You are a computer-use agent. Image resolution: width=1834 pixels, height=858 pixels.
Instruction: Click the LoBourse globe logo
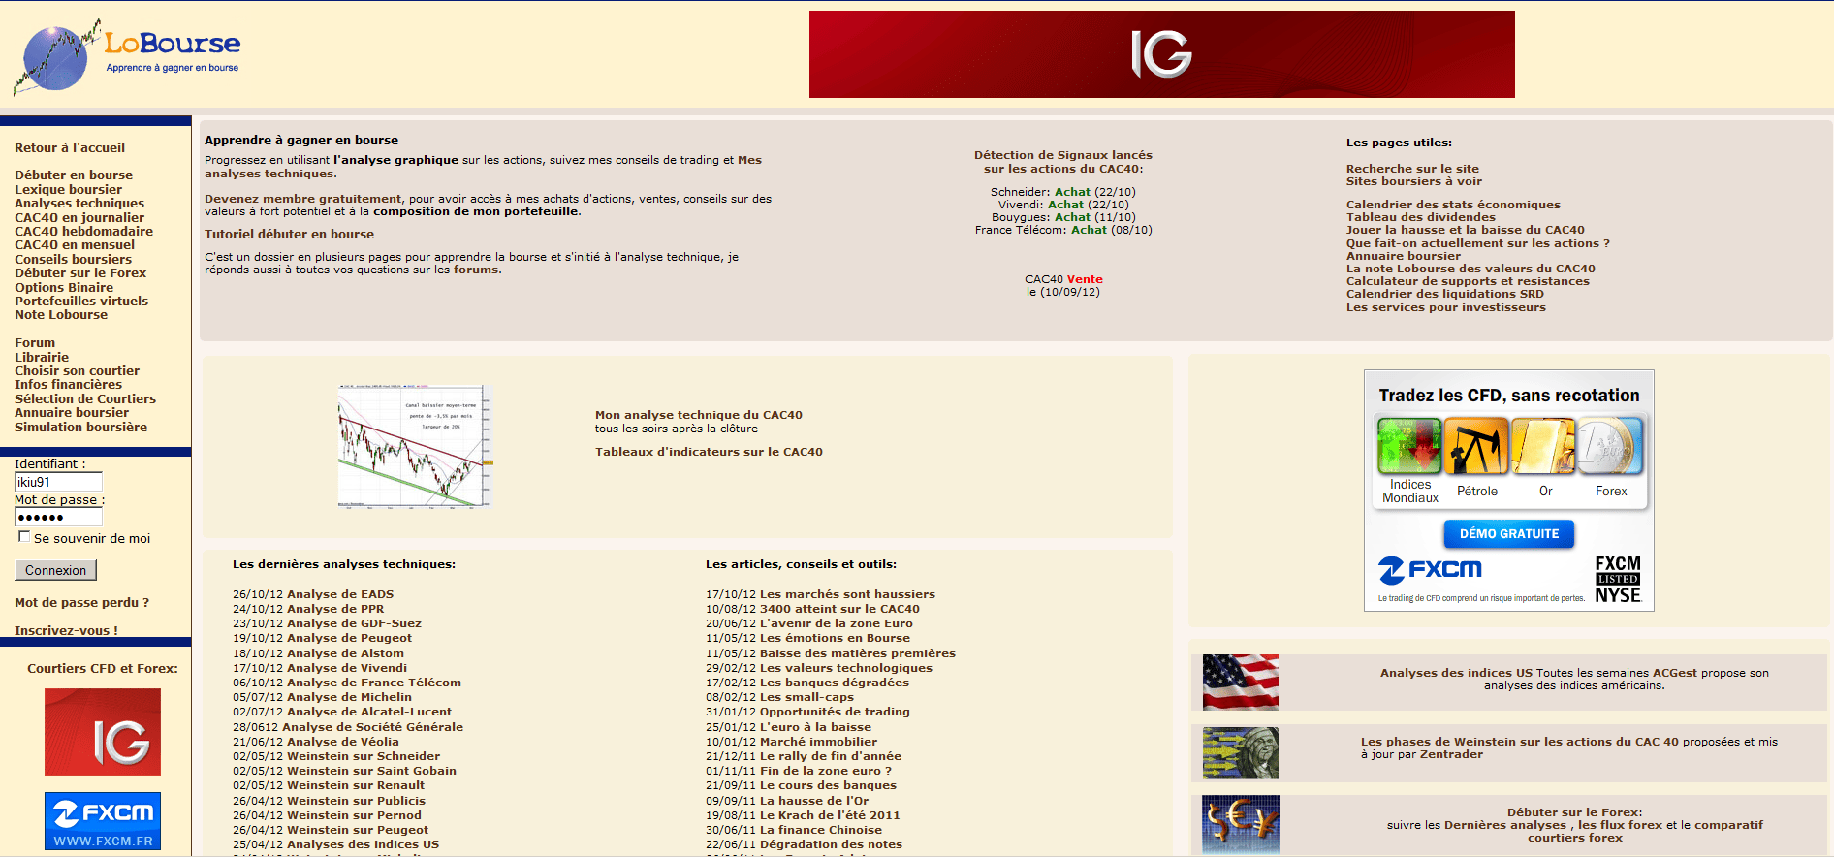[x=56, y=58]
